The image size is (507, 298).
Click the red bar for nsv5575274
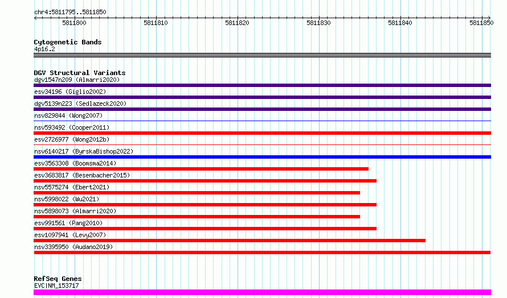[x=197, y=193]
